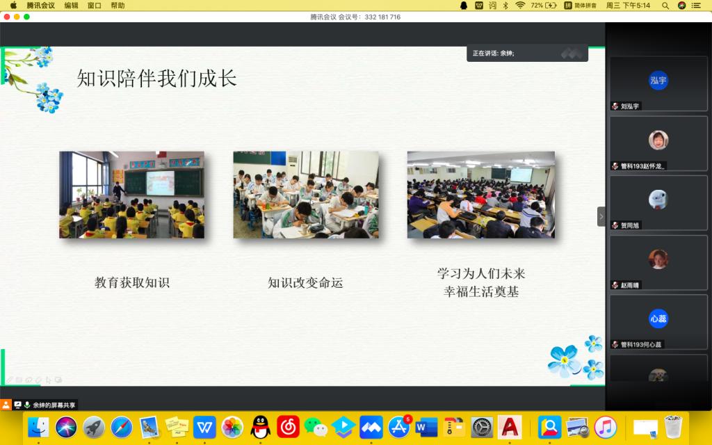
Task: Click the Wi-Fi status icon
Action: click(x=520, y=6)
